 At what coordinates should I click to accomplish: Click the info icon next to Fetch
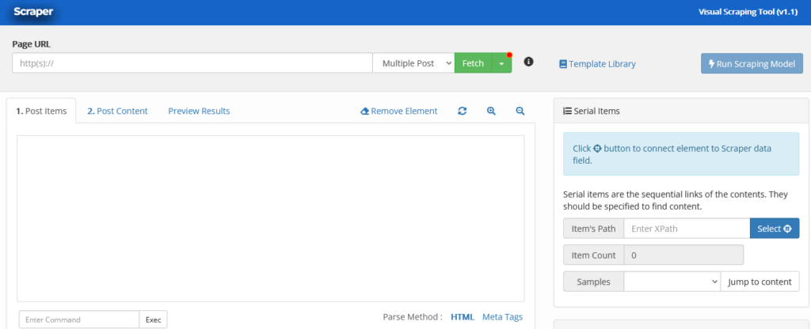tap(529, 62)
